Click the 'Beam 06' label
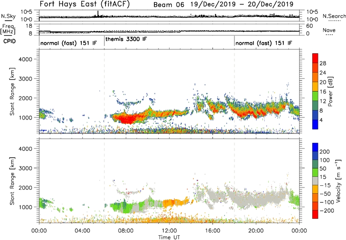 [169, 5]
